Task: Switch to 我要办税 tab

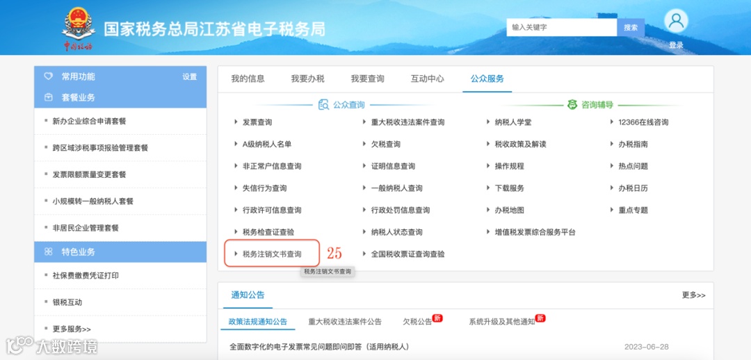Action: tap(307, 79)
